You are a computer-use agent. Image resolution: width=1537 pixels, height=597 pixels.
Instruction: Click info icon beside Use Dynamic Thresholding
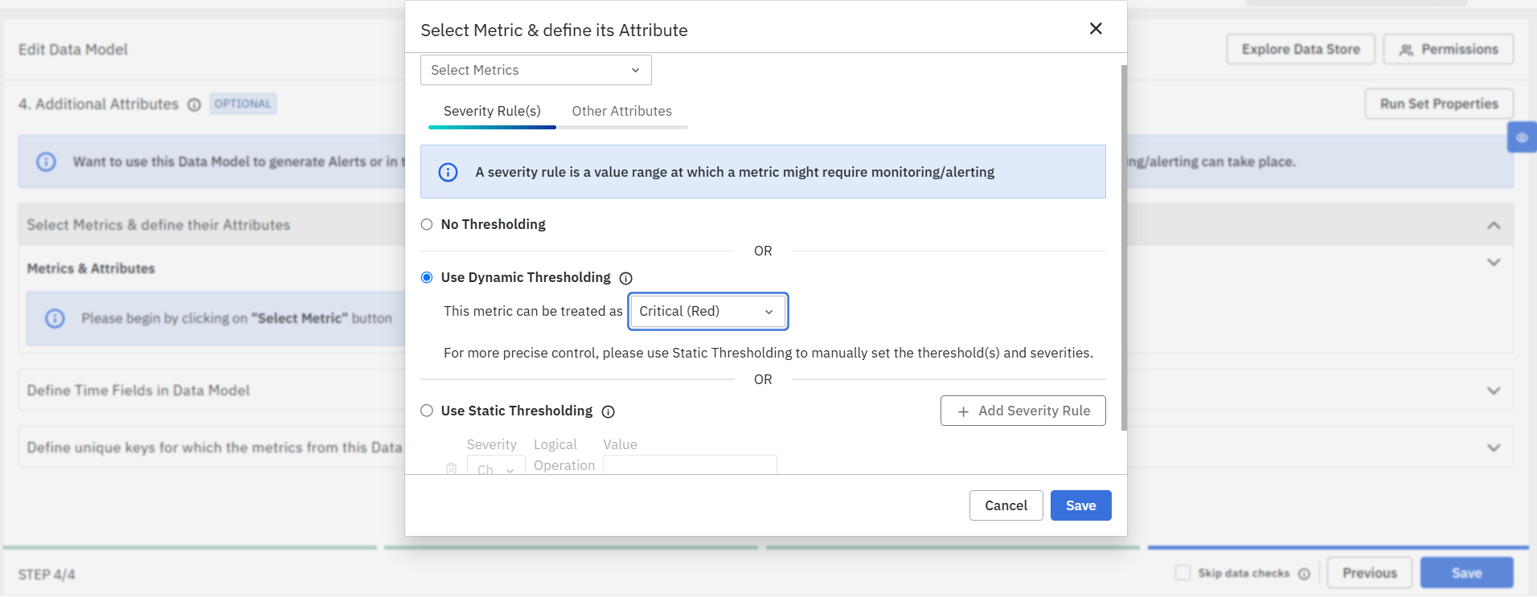pos(625,278)
